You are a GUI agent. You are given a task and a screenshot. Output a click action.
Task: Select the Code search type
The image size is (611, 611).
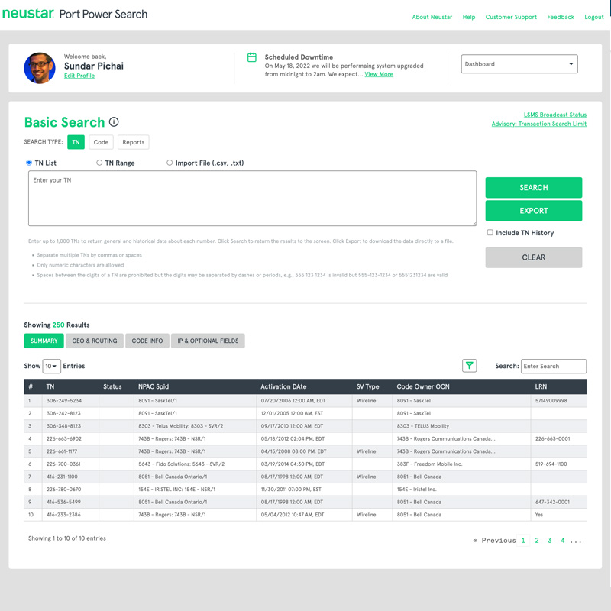(101, 142)
